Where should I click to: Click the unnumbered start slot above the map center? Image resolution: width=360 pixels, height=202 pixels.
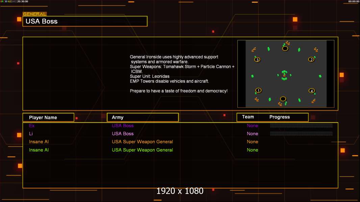coord(285,48)
